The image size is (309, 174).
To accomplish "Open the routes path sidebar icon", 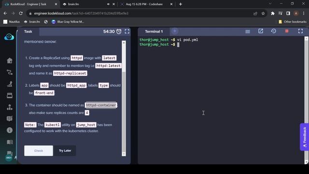I will point(10,72).
